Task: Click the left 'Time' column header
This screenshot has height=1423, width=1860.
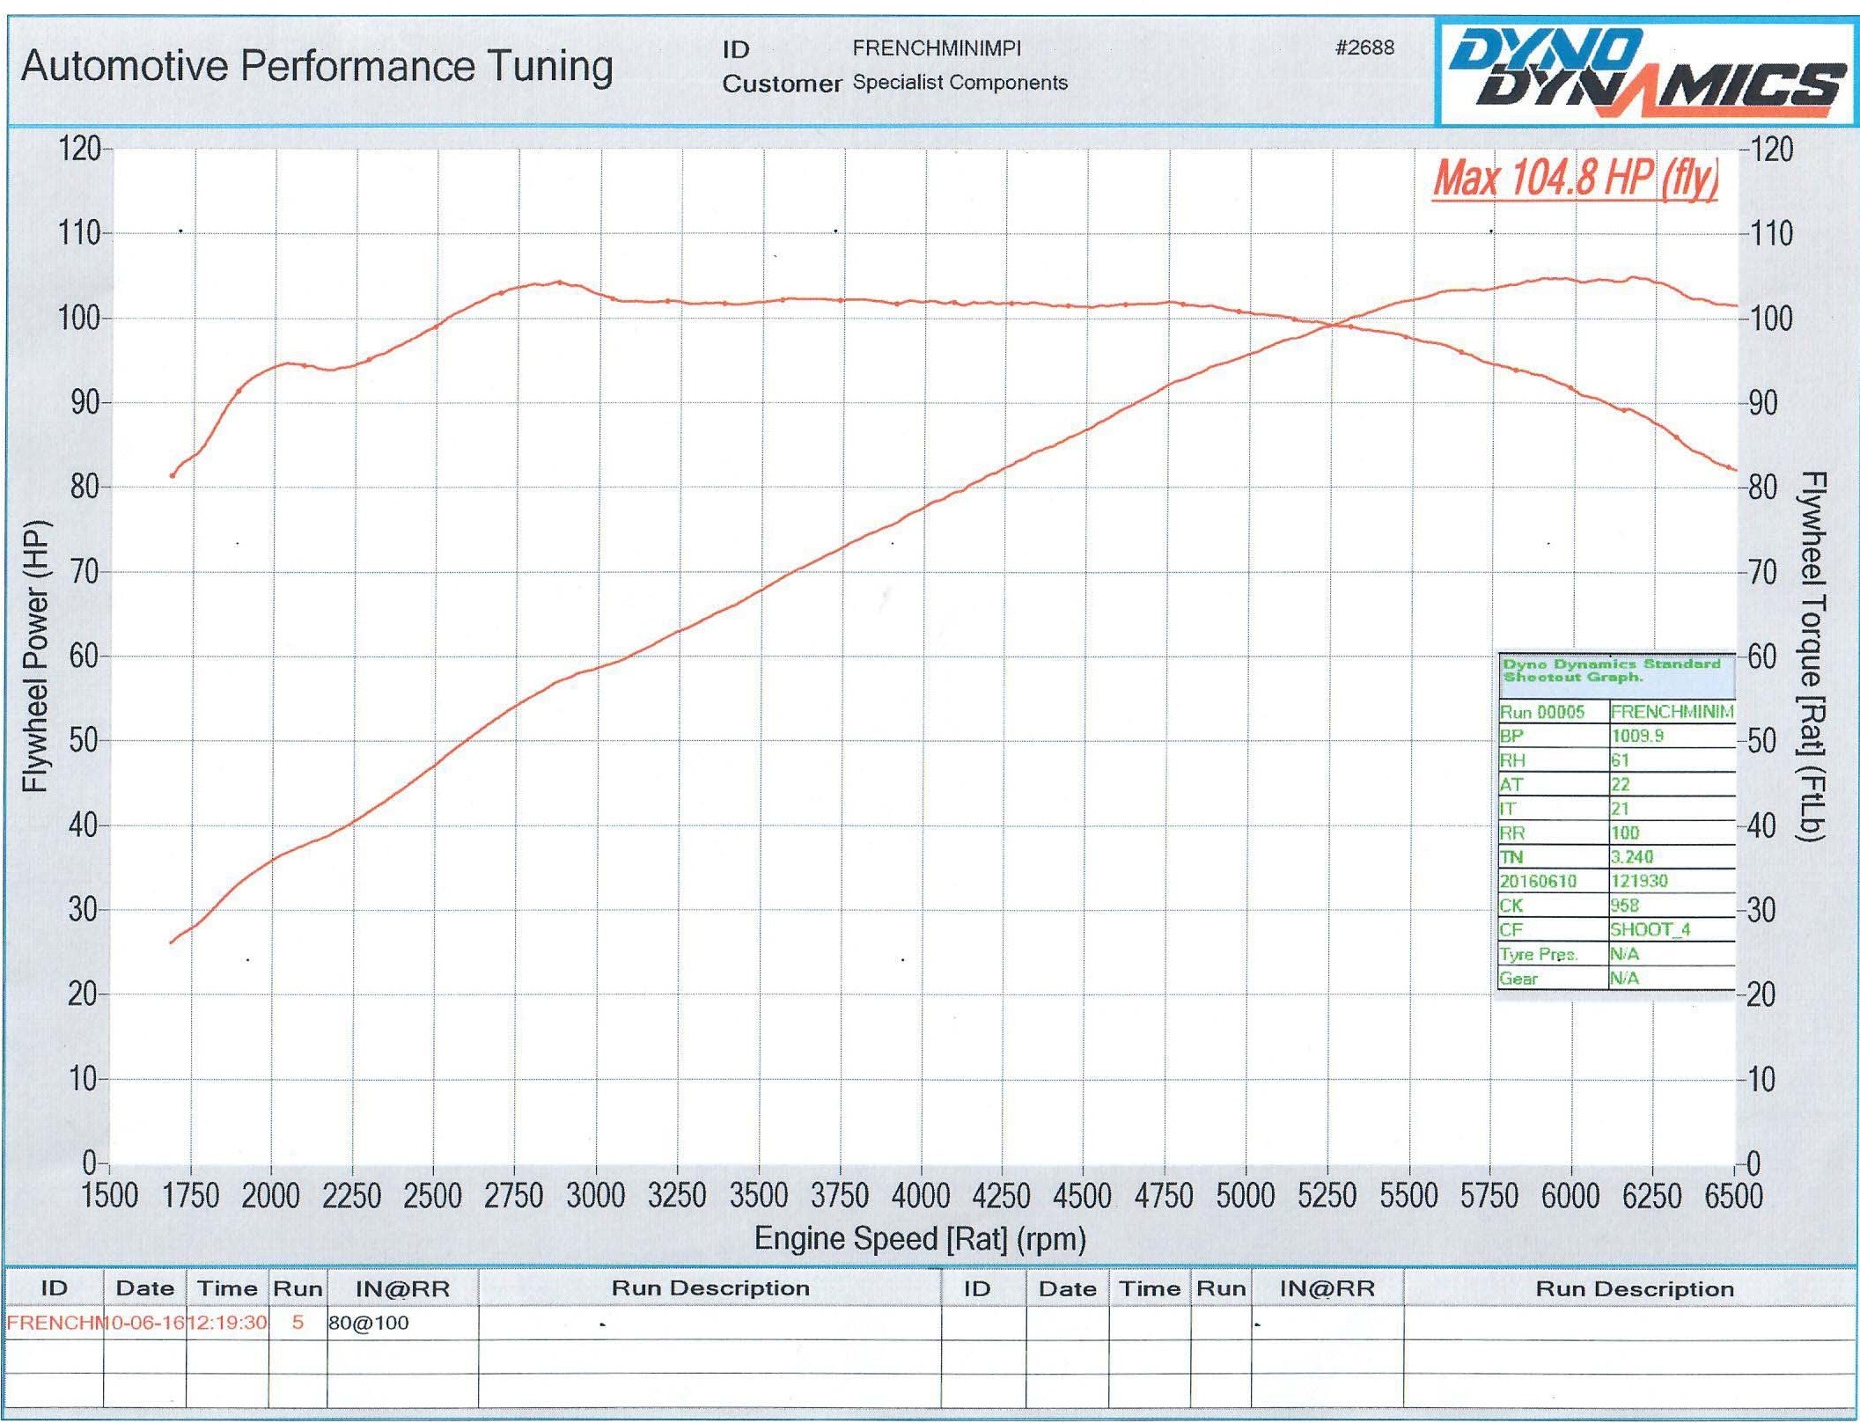Action: (x=227, y=1288)
